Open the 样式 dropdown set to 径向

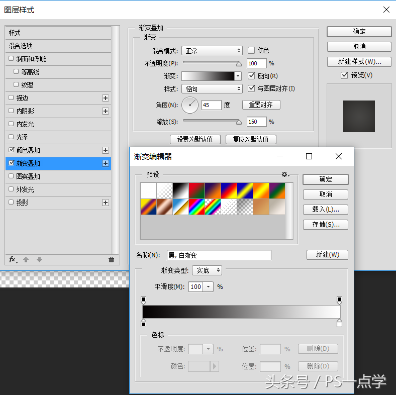click(x=212, y=88)
